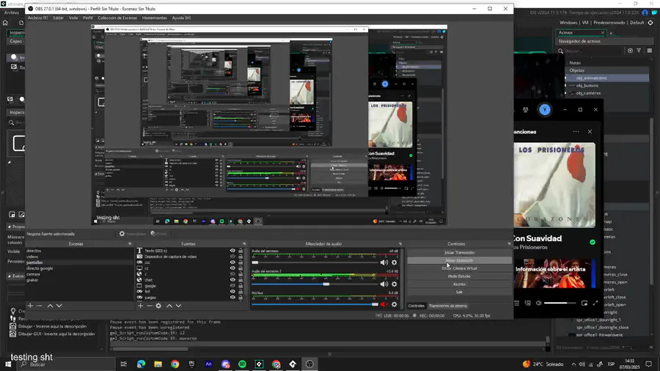Pop out the Fuentes dock panel

click(x=244, y=244)
